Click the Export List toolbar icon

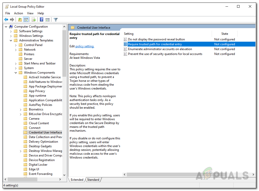34,20
